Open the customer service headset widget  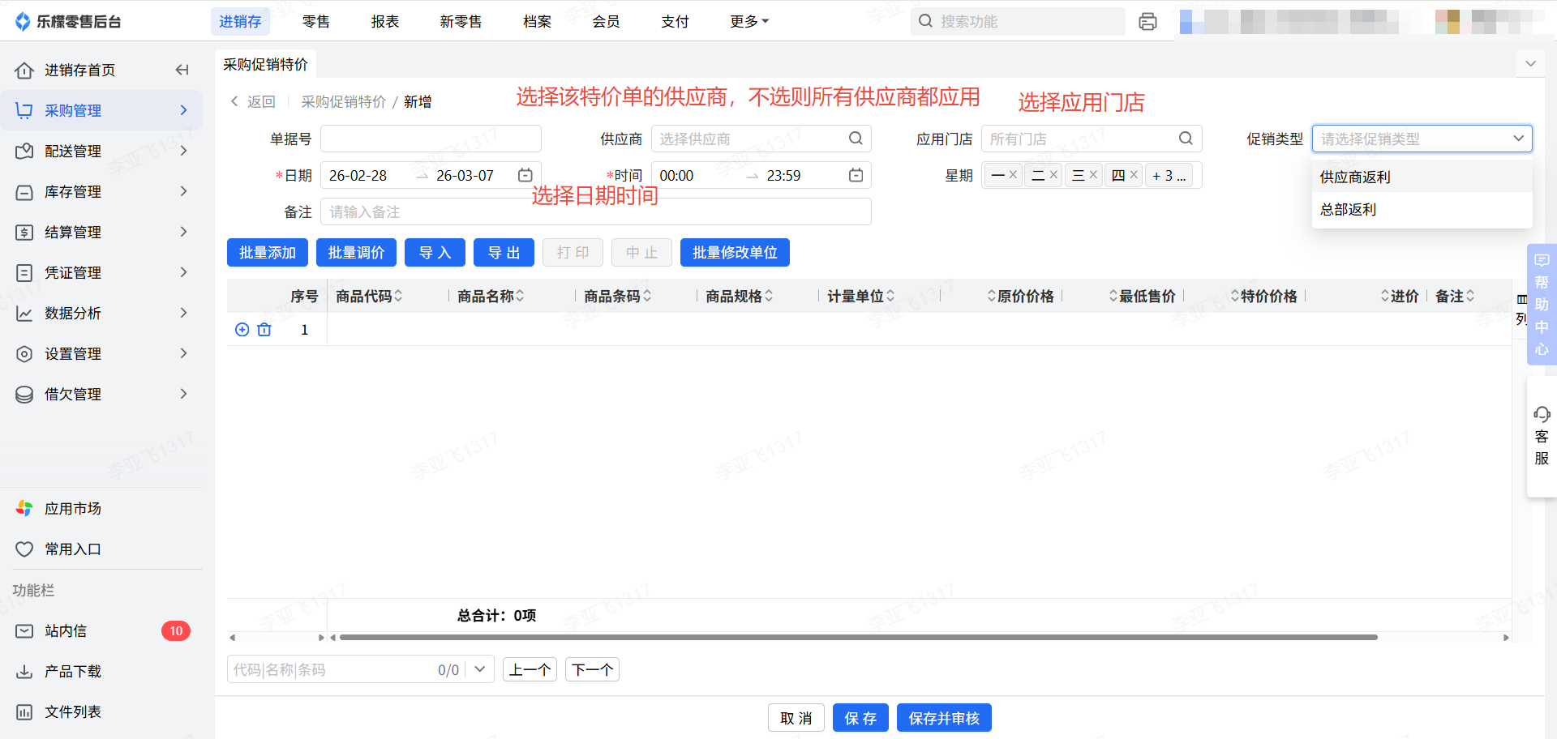click(1542, 436)
